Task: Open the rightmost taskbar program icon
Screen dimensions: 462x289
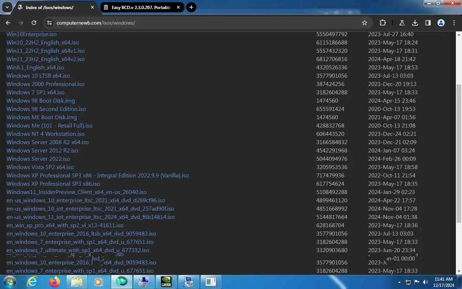Action: click(210, 282)
